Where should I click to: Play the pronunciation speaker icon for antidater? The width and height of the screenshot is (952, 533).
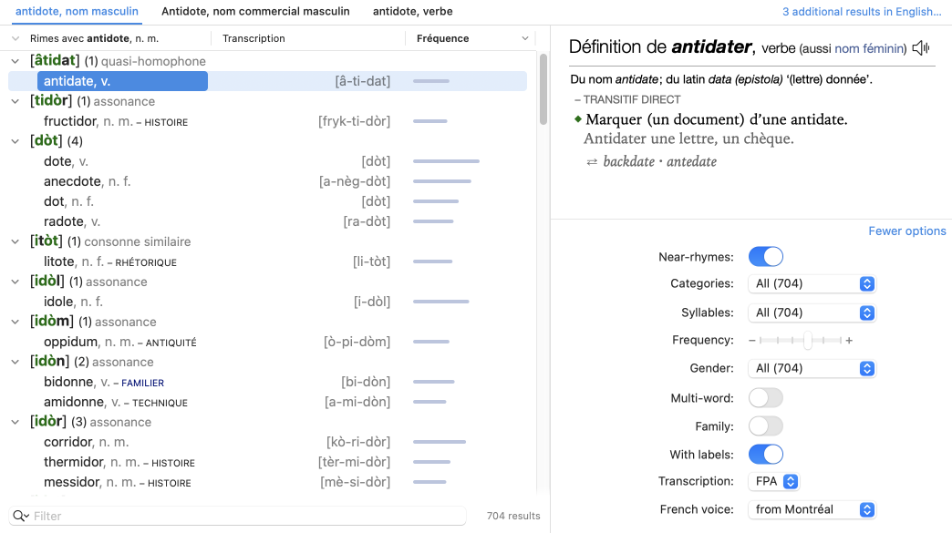pyautogui.click(x=921, y=48)
